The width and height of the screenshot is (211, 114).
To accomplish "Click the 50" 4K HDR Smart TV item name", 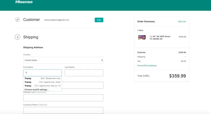I will (160, 38).
